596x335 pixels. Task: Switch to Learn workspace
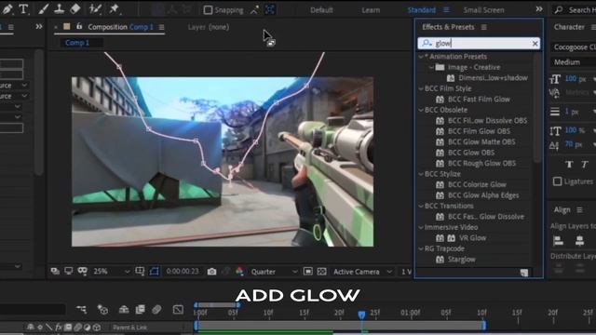pyautogui.click(x=371, y=10)
